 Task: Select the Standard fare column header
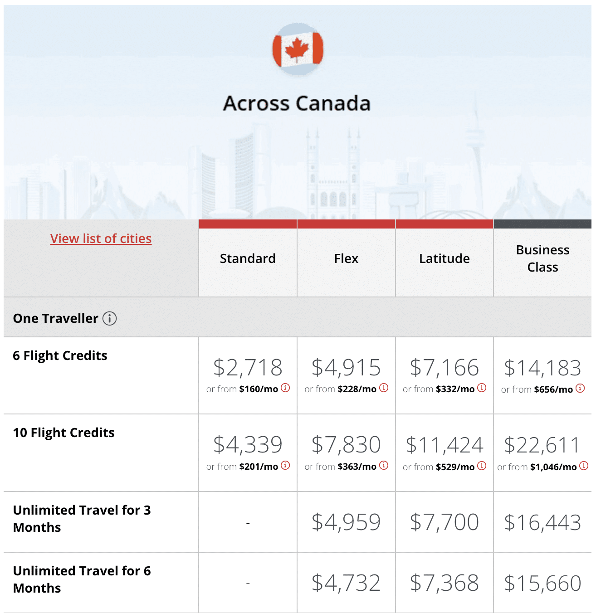[247, 258]
